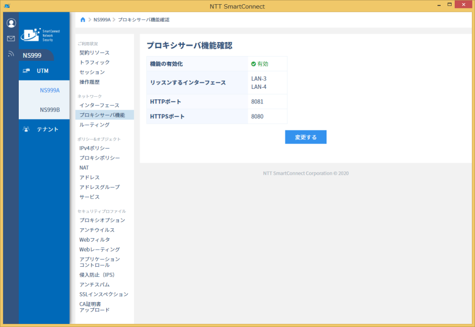
Task: Click HTTPS port value 8080
Action: tap(257, 116)
